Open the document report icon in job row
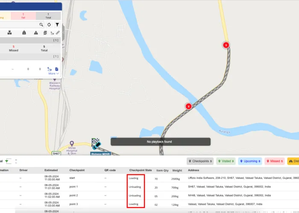 pyautogui.click(x=56, y=69)
